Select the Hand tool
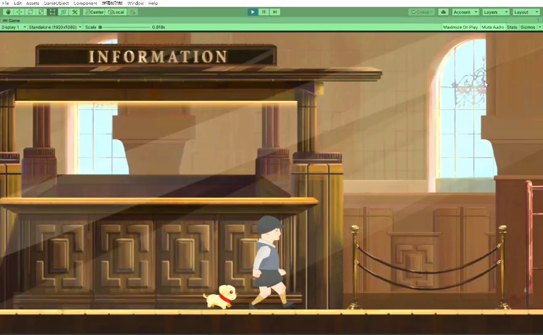 click(x=8, y=12)
